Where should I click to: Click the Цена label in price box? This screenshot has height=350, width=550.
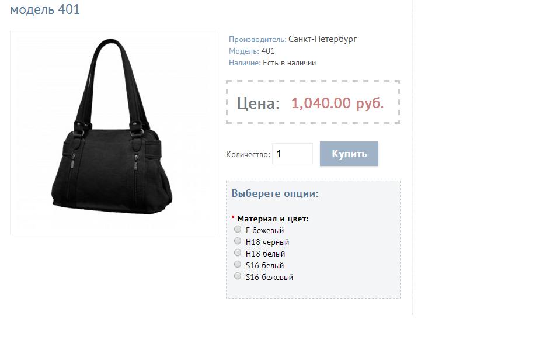click(258, 103)
